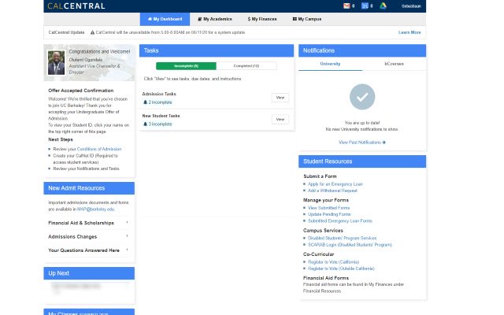Click the bell icon beside 3 incomplete
This screenshot has width=504, height=315.
tap(145, 124)
